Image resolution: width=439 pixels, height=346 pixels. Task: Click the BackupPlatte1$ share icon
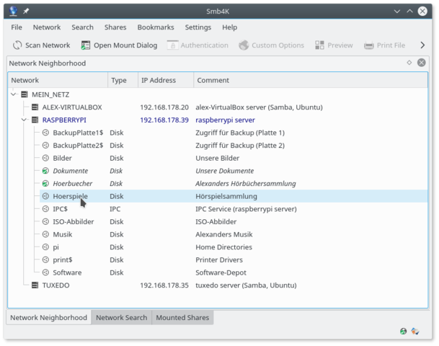pos(45,133)
